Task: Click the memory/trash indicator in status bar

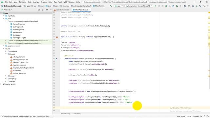Action: coord(204,117)
